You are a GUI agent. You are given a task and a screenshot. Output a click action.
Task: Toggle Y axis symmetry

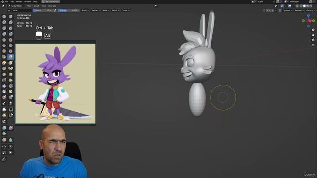pyautogui.click(x=270, y=10)
